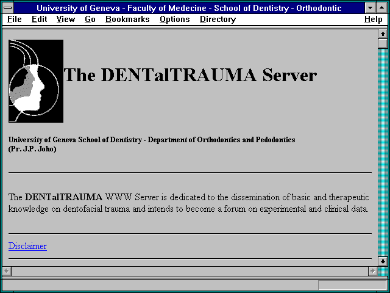Minimize the browser window
Viewport: 390px width, 293px height.
[x=370, y=8]
